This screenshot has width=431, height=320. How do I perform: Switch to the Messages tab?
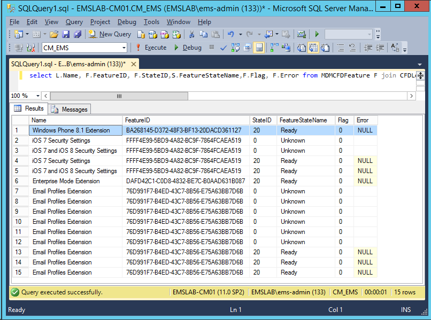[70, 109]
